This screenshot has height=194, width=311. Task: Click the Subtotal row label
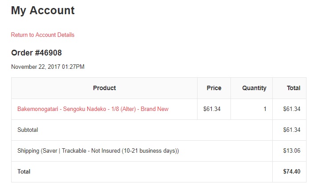point(28,130)
